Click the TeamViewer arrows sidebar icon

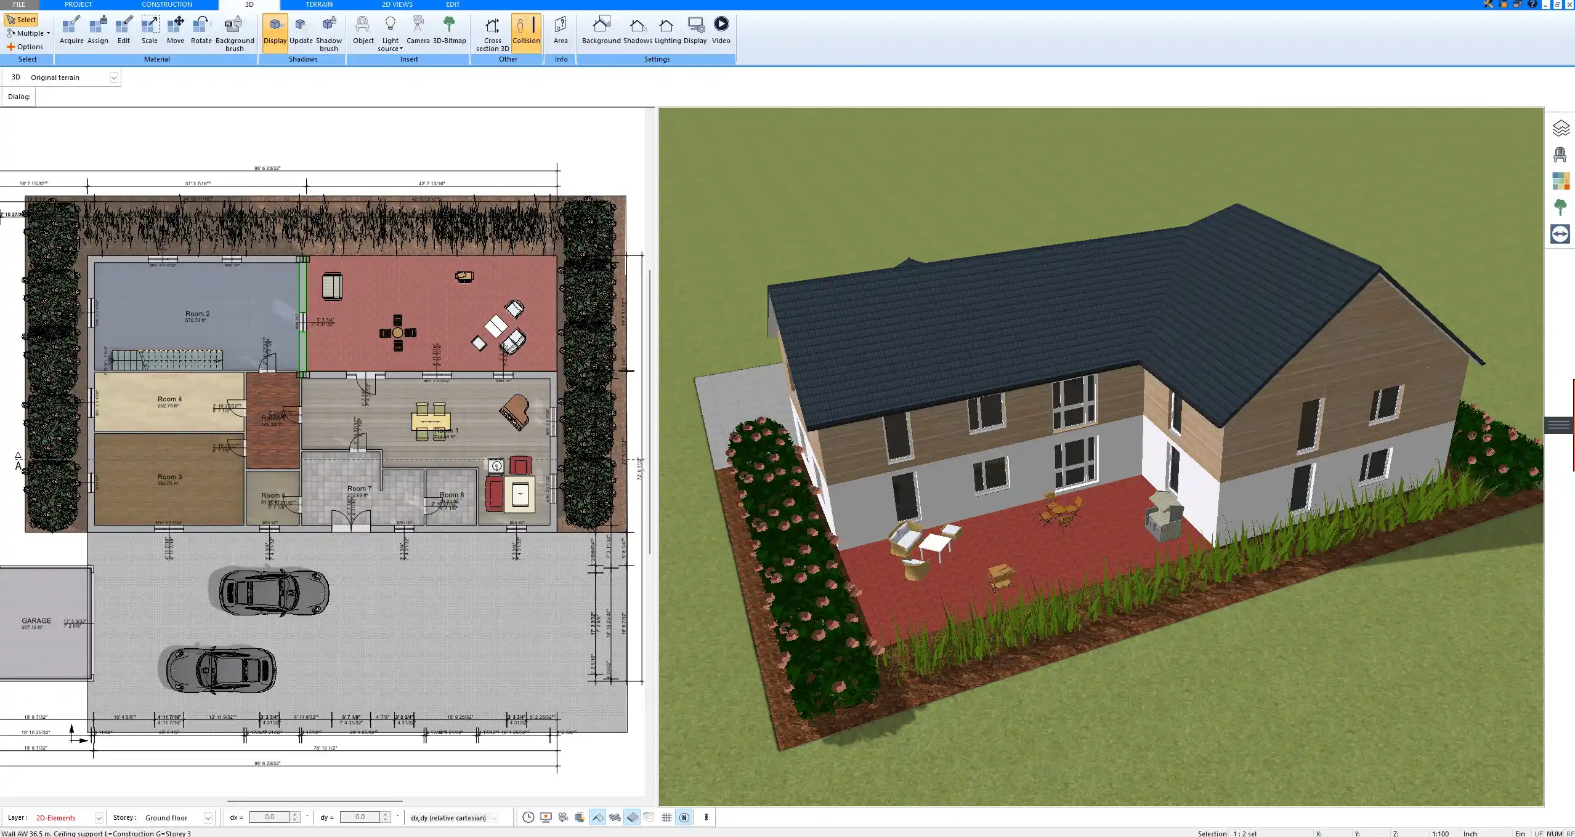tap(1560, 234)
